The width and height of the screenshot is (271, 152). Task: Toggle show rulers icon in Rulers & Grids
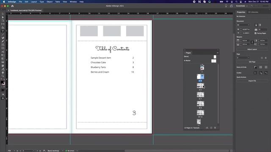click(255, 67)
